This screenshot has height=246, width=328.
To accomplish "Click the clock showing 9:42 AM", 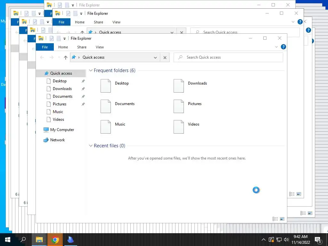I will click(300, 237).
